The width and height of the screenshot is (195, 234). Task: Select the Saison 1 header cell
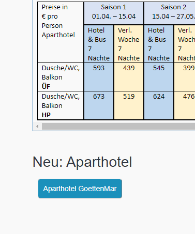click(x=114, y=13)
